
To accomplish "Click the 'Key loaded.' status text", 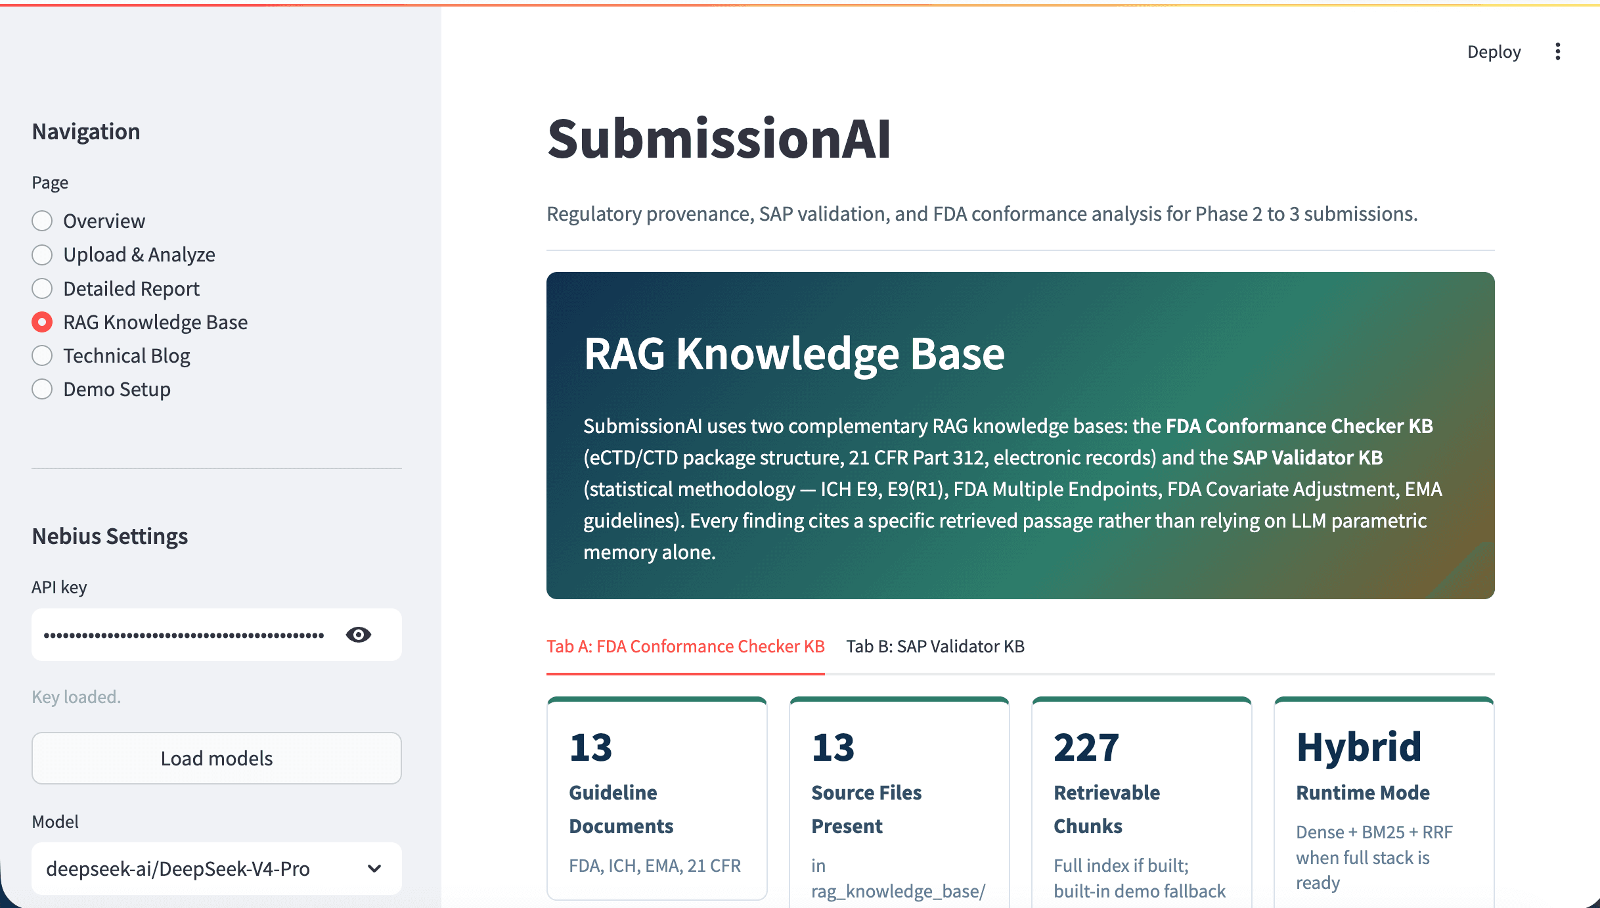I will click(76, 696).
